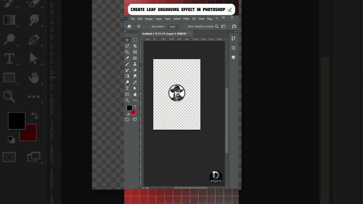363x204 pixels.
Task: Collapse the tools panel double-arrow
Action: pyautogui.click(x=125, y=32)
